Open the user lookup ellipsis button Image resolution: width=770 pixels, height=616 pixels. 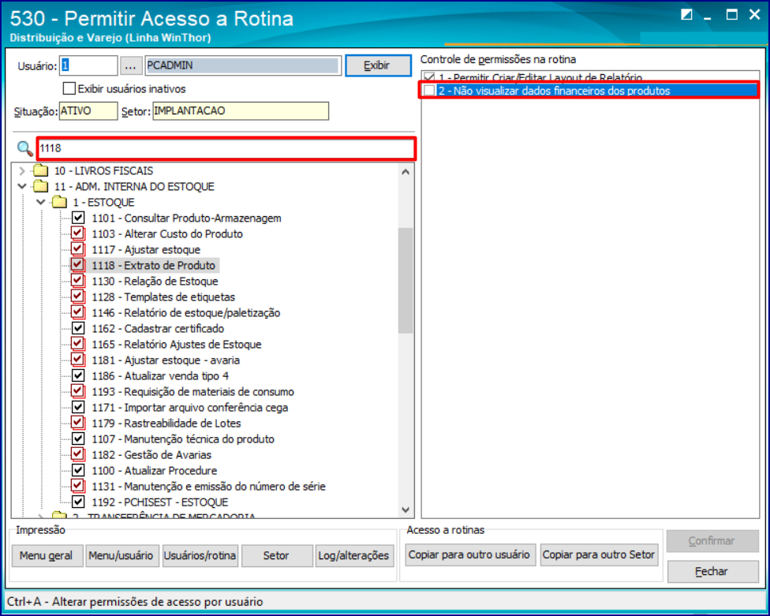[131, 65]
